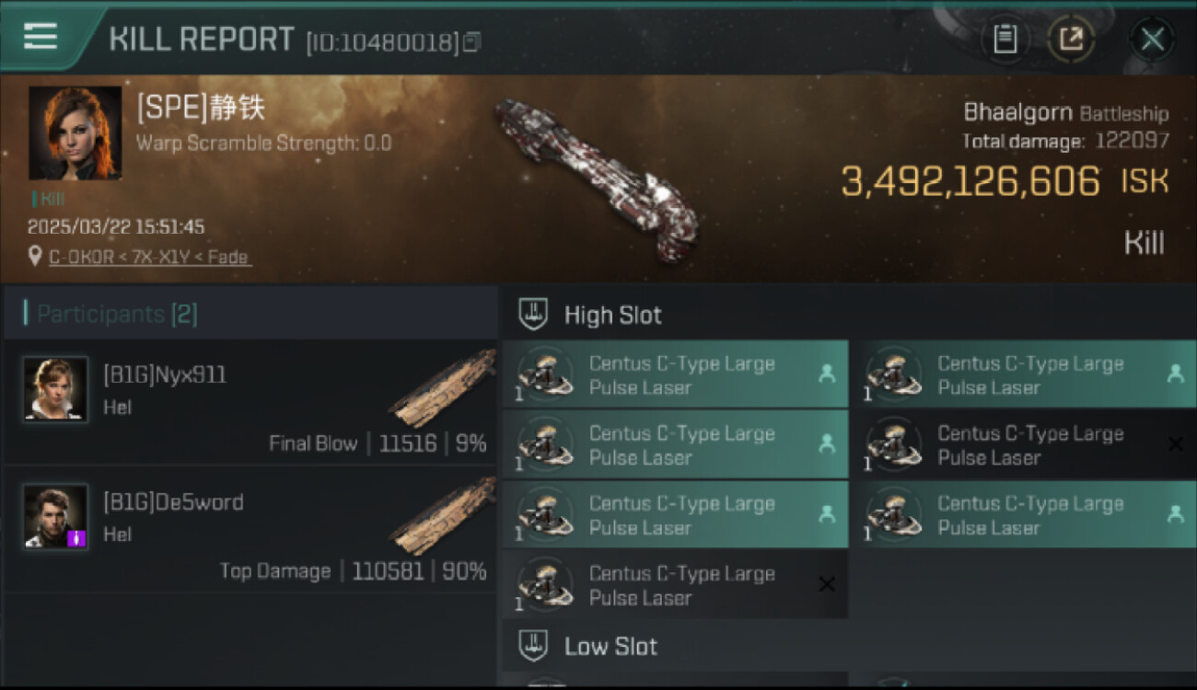
Task: Open De5word's character portrait
Action: pos(56,516)
